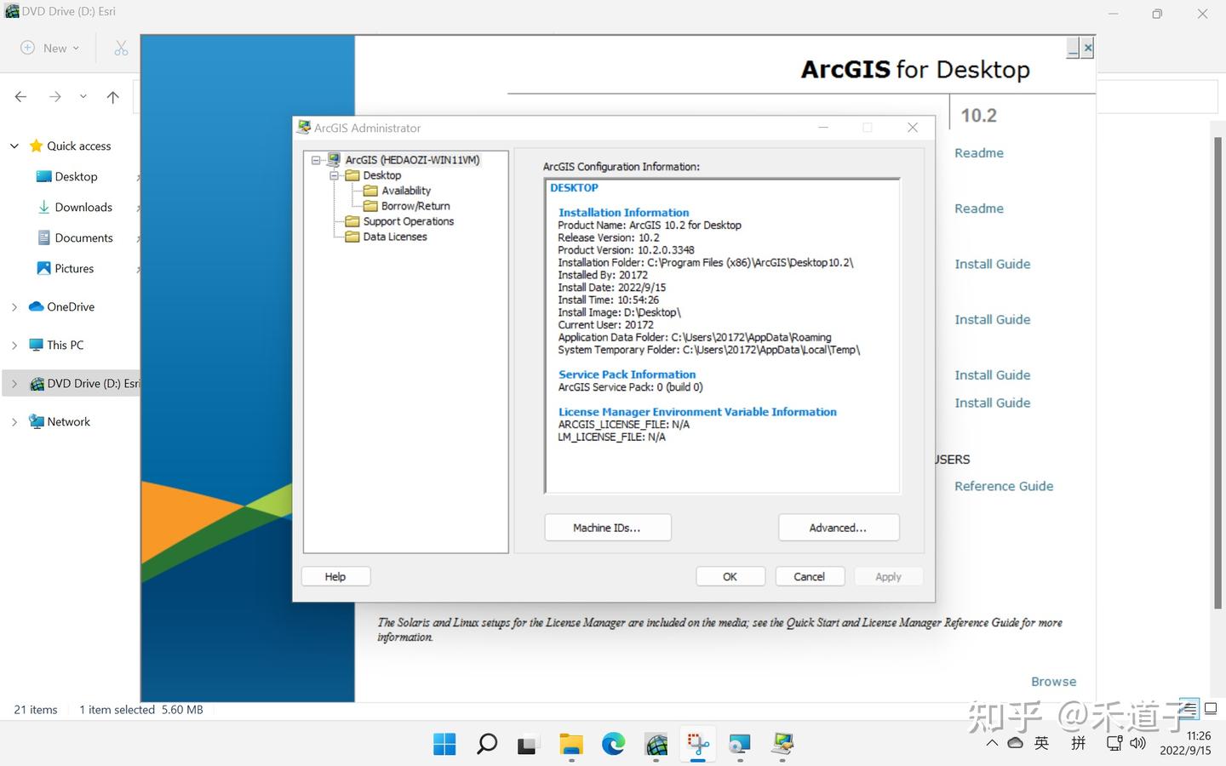Collapse the Desktop node in ArcGIS tree
Screen dimensions: 1226x766
pos(335,174)
